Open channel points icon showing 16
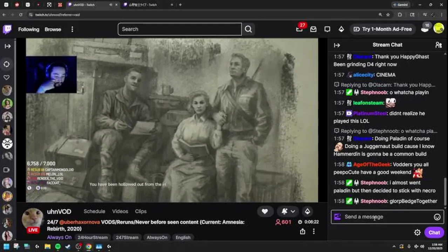This screenshot has height=252, width=448. click(425, 29)
